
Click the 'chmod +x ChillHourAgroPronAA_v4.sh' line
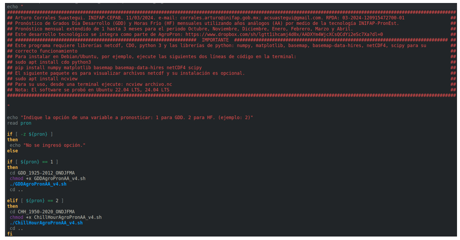coord(56,217)
